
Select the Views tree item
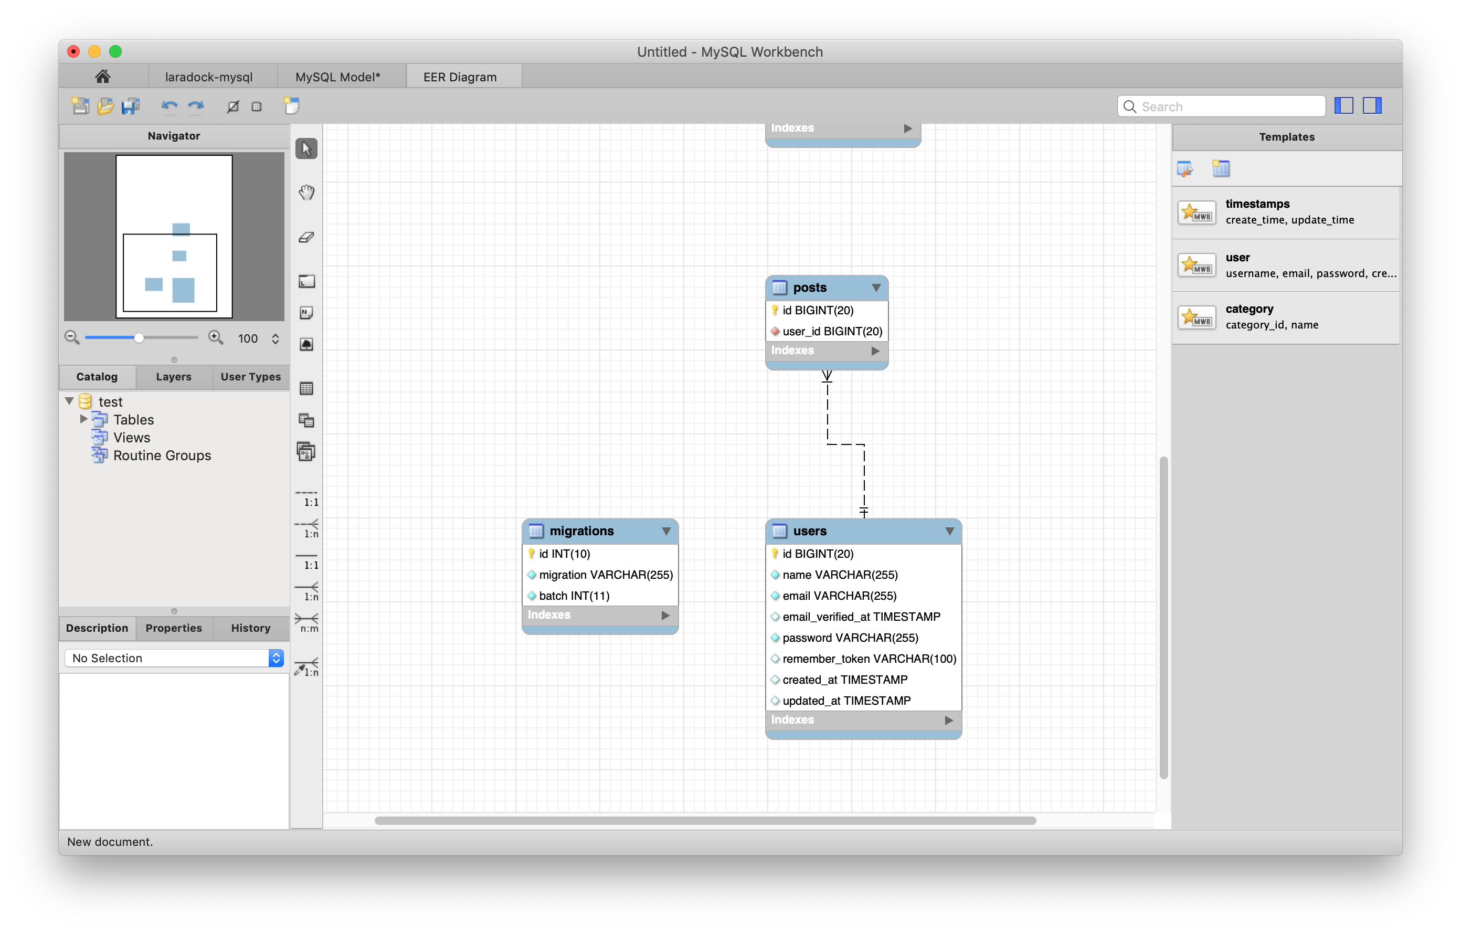pos(132,438)
